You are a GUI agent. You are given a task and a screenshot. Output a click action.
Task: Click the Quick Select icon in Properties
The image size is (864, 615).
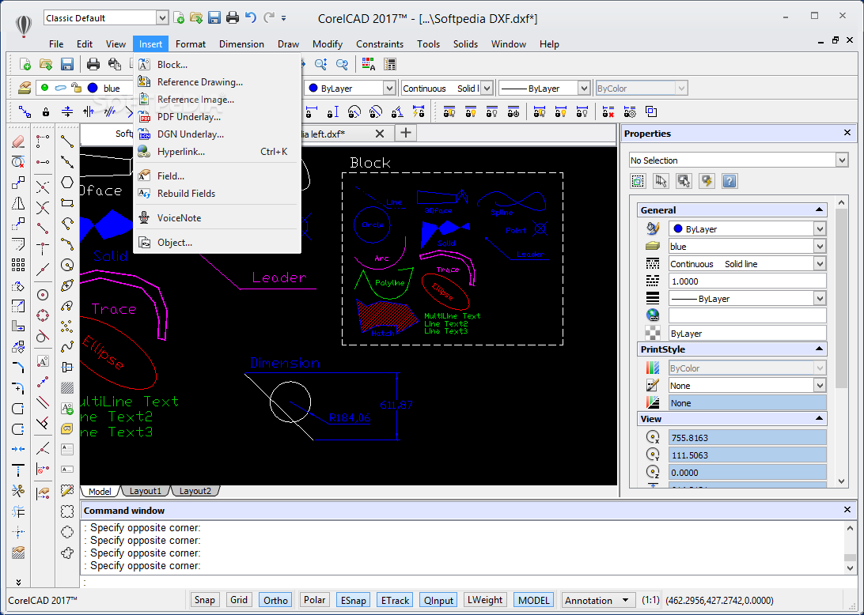click(707, 180)
